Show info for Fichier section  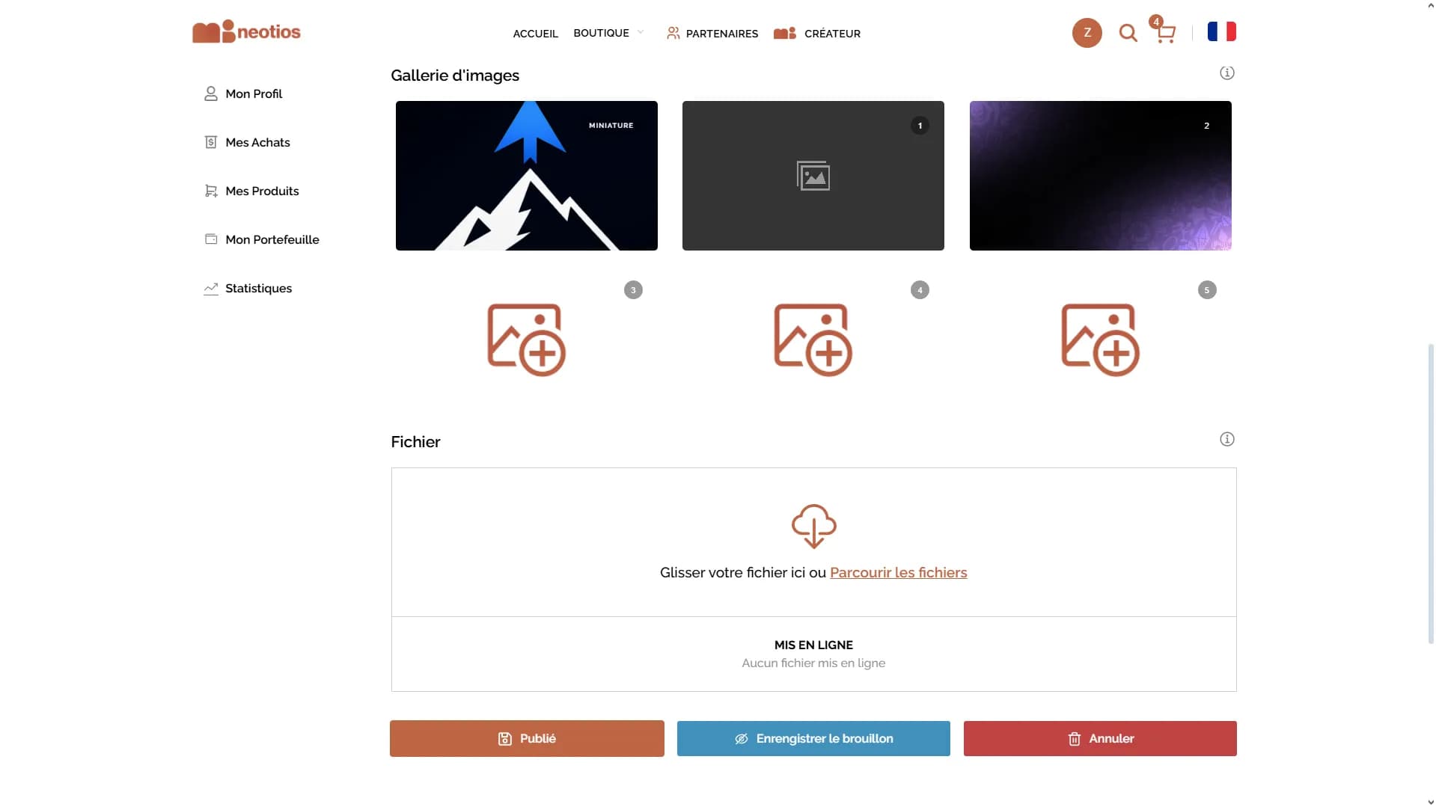1226,440
